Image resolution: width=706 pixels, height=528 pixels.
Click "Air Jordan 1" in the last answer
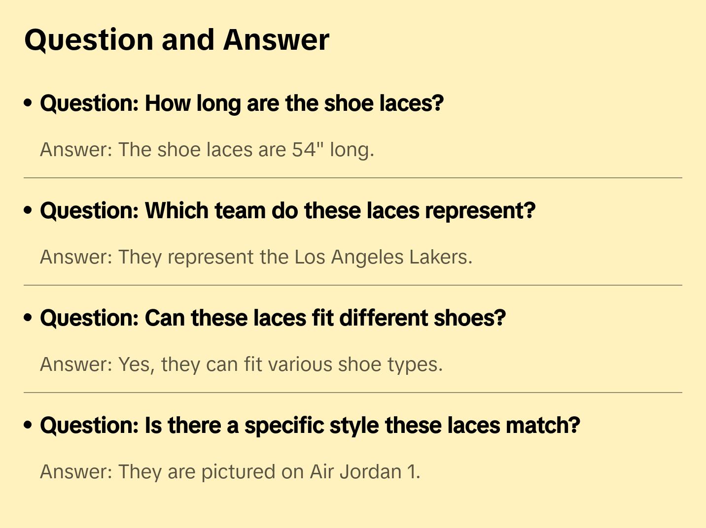click(365, 472)
